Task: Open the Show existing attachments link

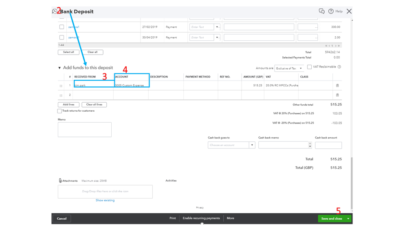Action: [x=105, y=200]
